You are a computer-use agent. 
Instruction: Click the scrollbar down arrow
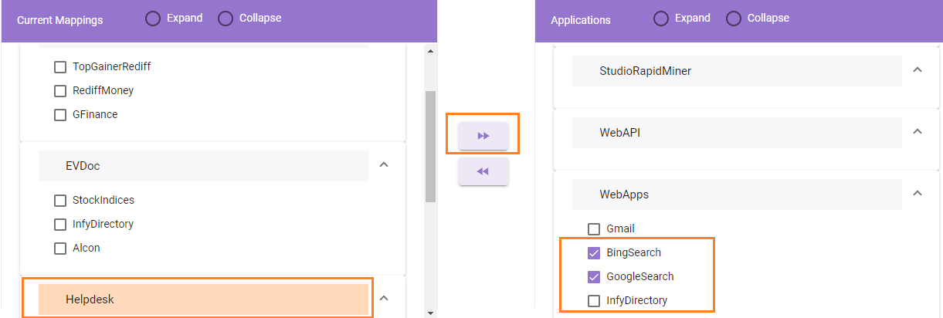click(430, 313)
